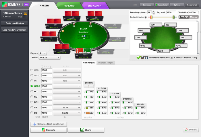Click the Charts graph icon
201x137 pixels.
[x=82, y=130]
